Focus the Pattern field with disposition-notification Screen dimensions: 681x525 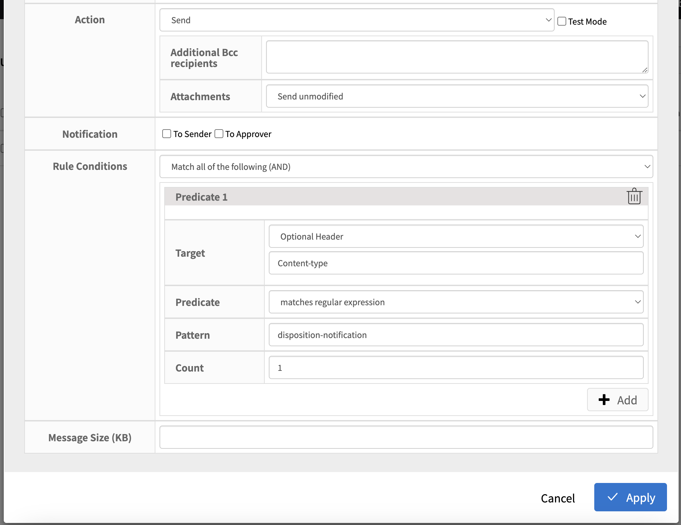(456, 335)
